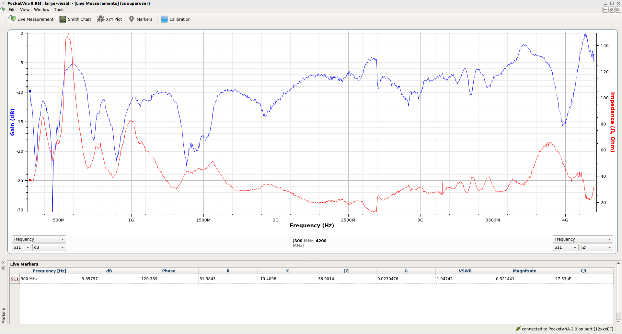Click the G column header
The width and height of the screenshot is (622, 334).
pyautogui.click(x=406, y=271)
